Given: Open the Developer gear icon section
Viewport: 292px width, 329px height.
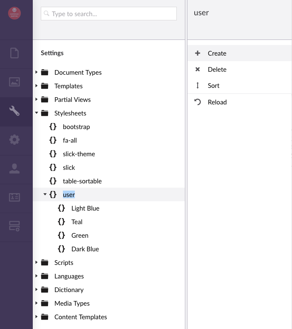Looking at the screenshot, I should [14, 140].
